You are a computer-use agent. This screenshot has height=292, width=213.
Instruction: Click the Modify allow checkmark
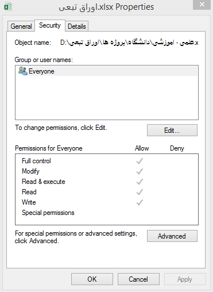[140, 171]
